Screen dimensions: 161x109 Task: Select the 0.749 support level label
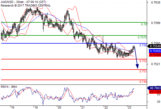(143, 82)
